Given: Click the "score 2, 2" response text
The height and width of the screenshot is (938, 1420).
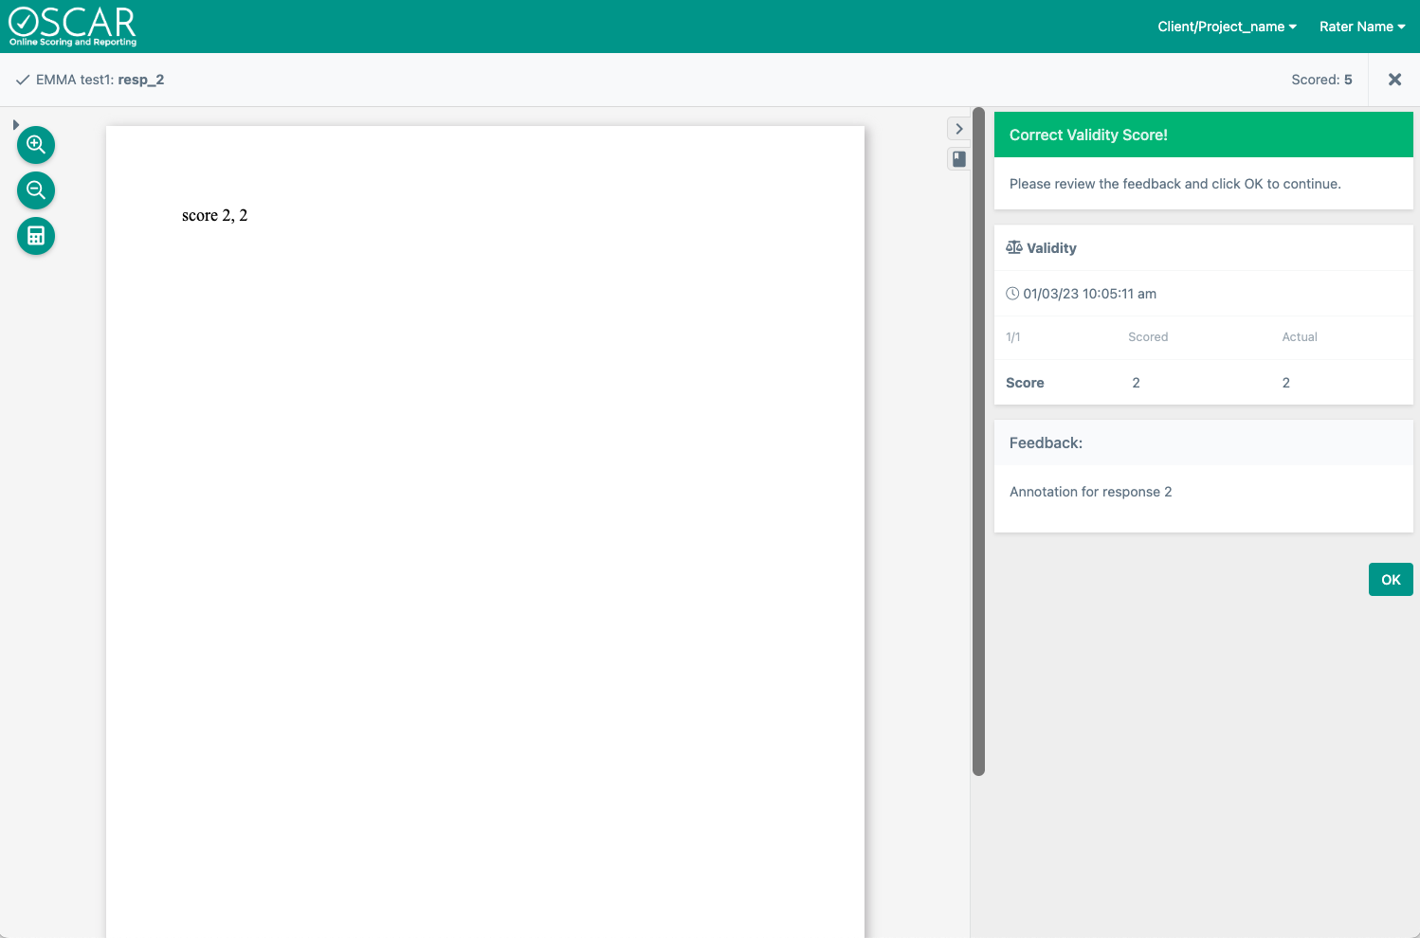Looking at the screenshot, I should (x=214, y=216).
